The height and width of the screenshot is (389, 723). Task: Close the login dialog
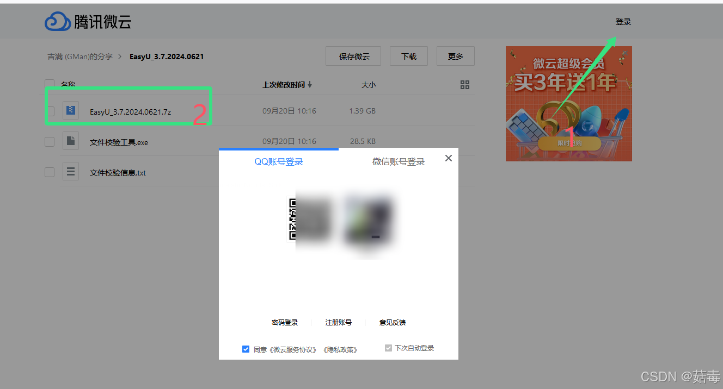click(449, 158)
